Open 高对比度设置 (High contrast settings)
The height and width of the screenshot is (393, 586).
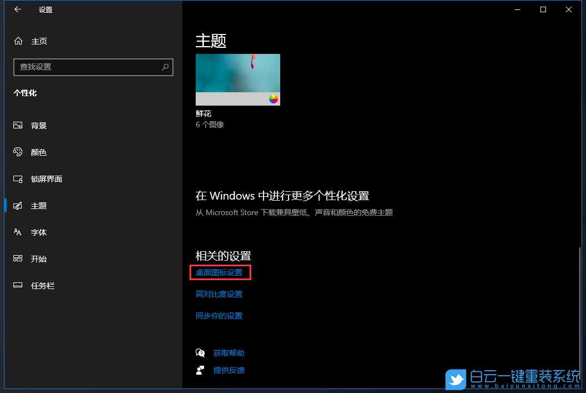click(x=219, y=293)
